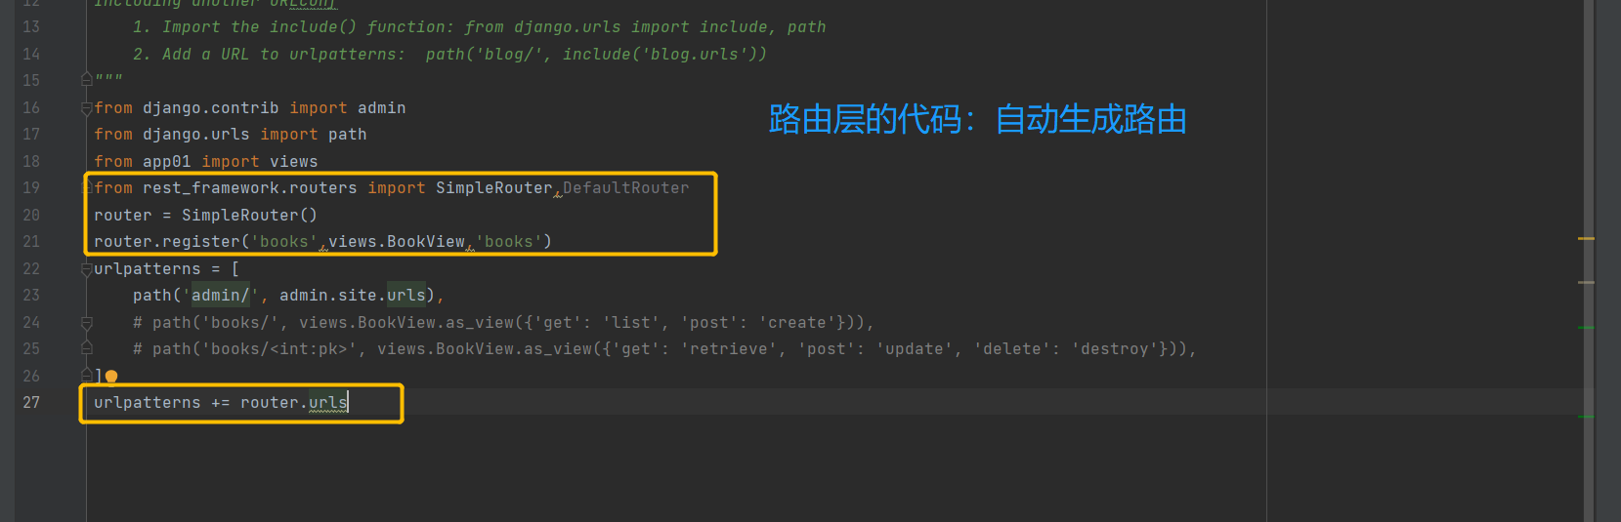Click line number 27 in the gutter
The height and width of the screenshot is (522, 1621).
[31, 402]
